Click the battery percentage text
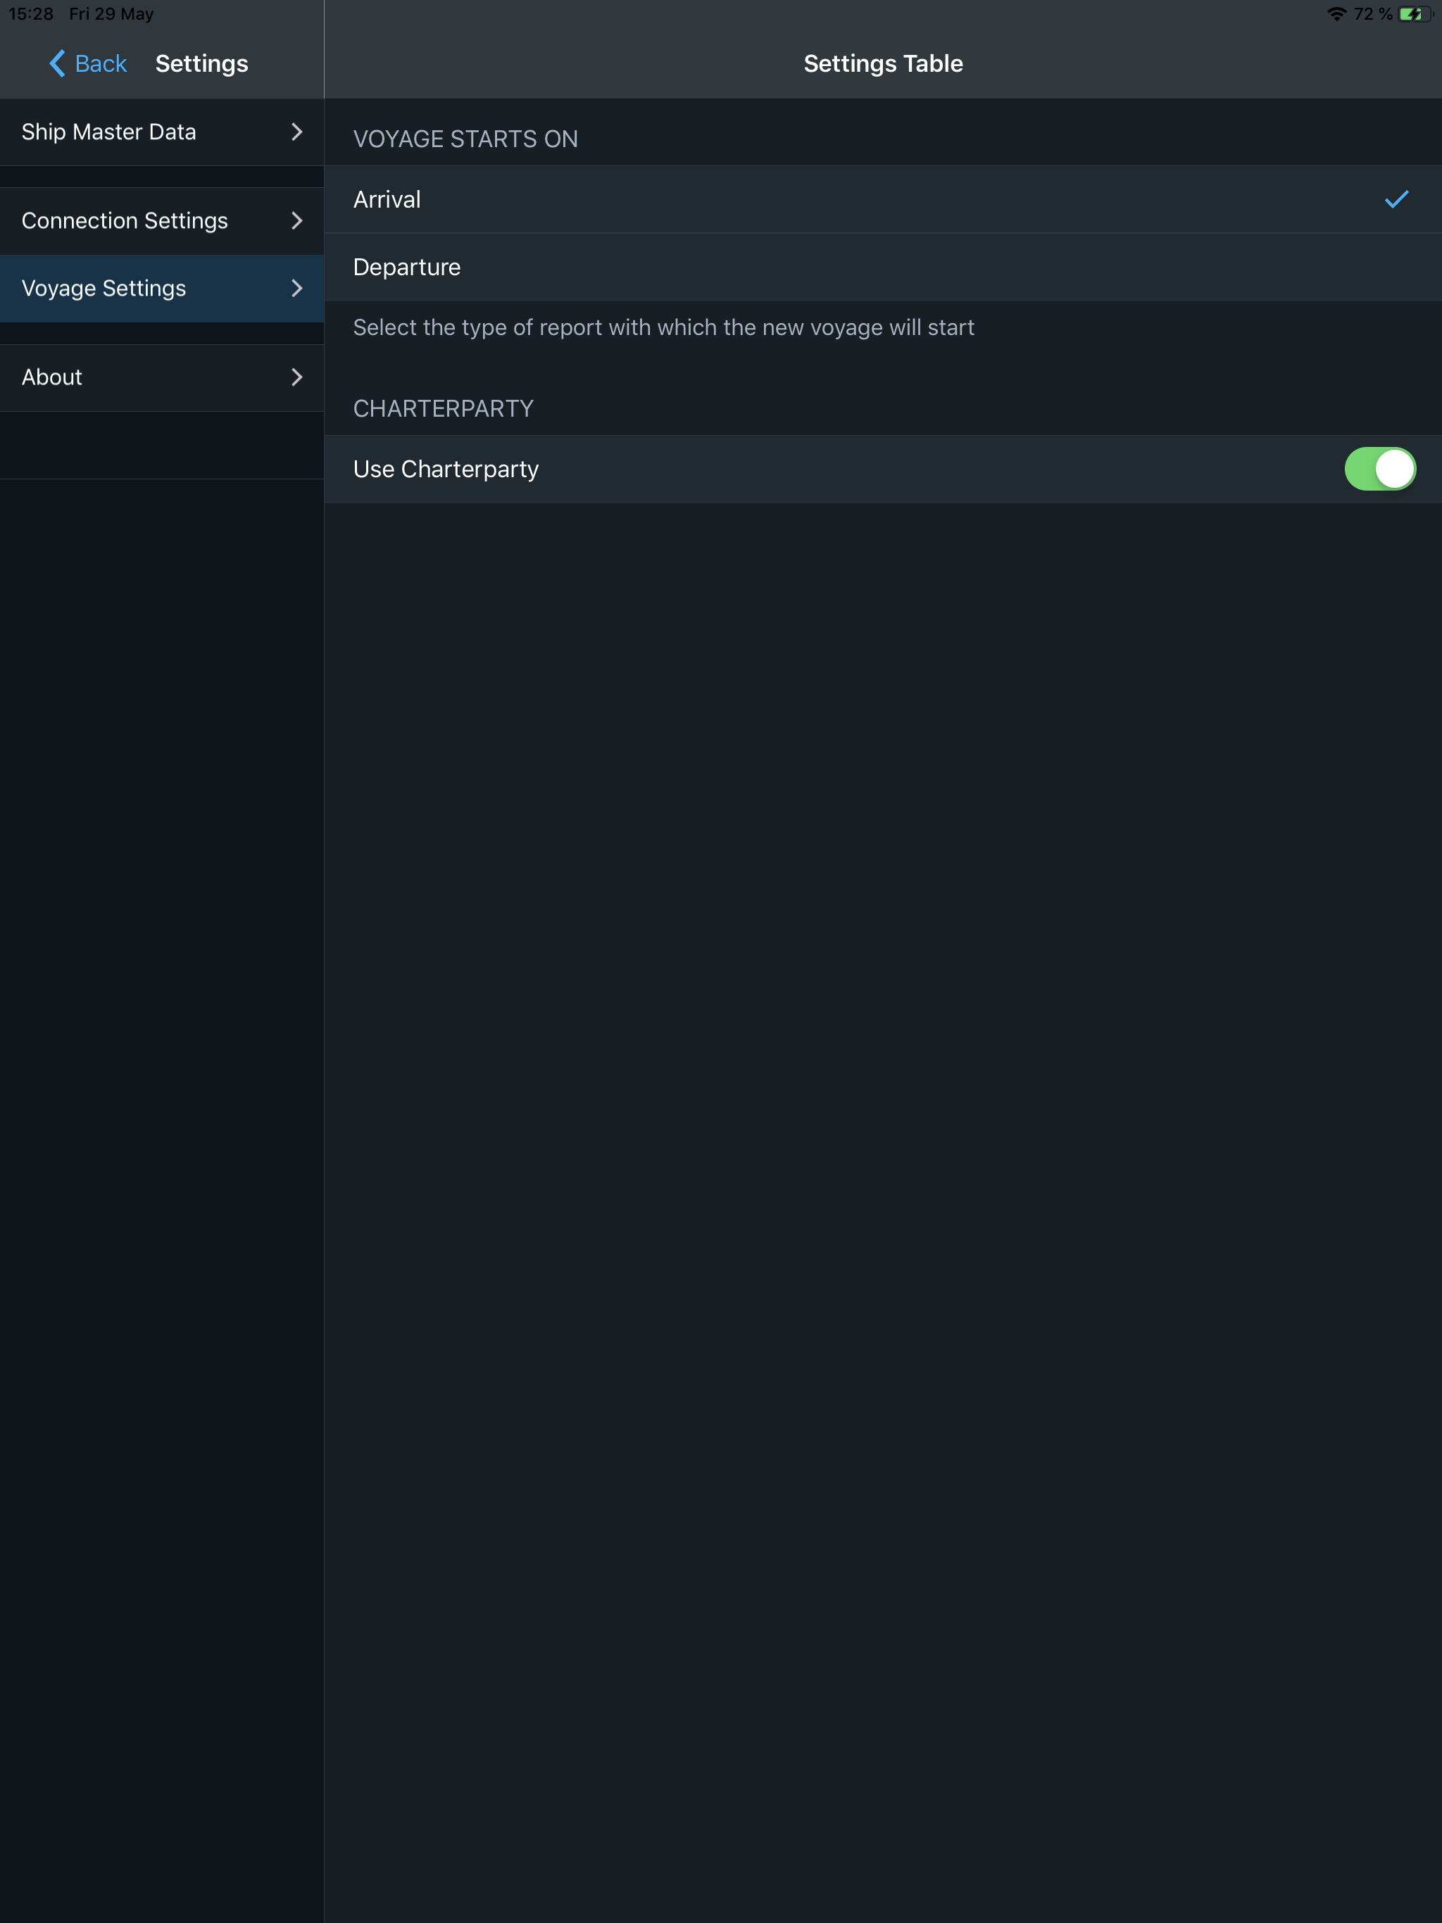Image resolution: width=1442 pixels, height=1923 pixels. pos(1372,14)
